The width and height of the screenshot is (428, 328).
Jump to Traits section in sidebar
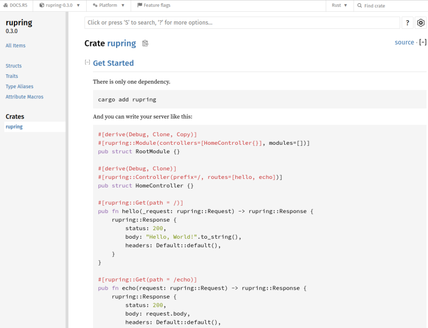pyautogui.click(x=12, y=76)
